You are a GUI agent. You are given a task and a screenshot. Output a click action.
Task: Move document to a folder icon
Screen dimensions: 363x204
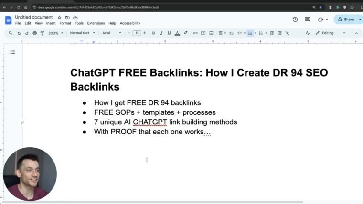click(67, 17)
